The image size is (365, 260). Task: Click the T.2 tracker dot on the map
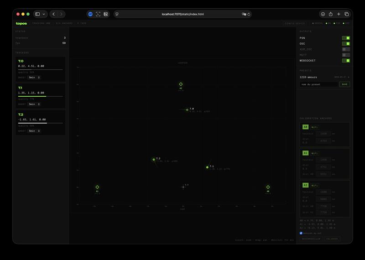point(154,160)
